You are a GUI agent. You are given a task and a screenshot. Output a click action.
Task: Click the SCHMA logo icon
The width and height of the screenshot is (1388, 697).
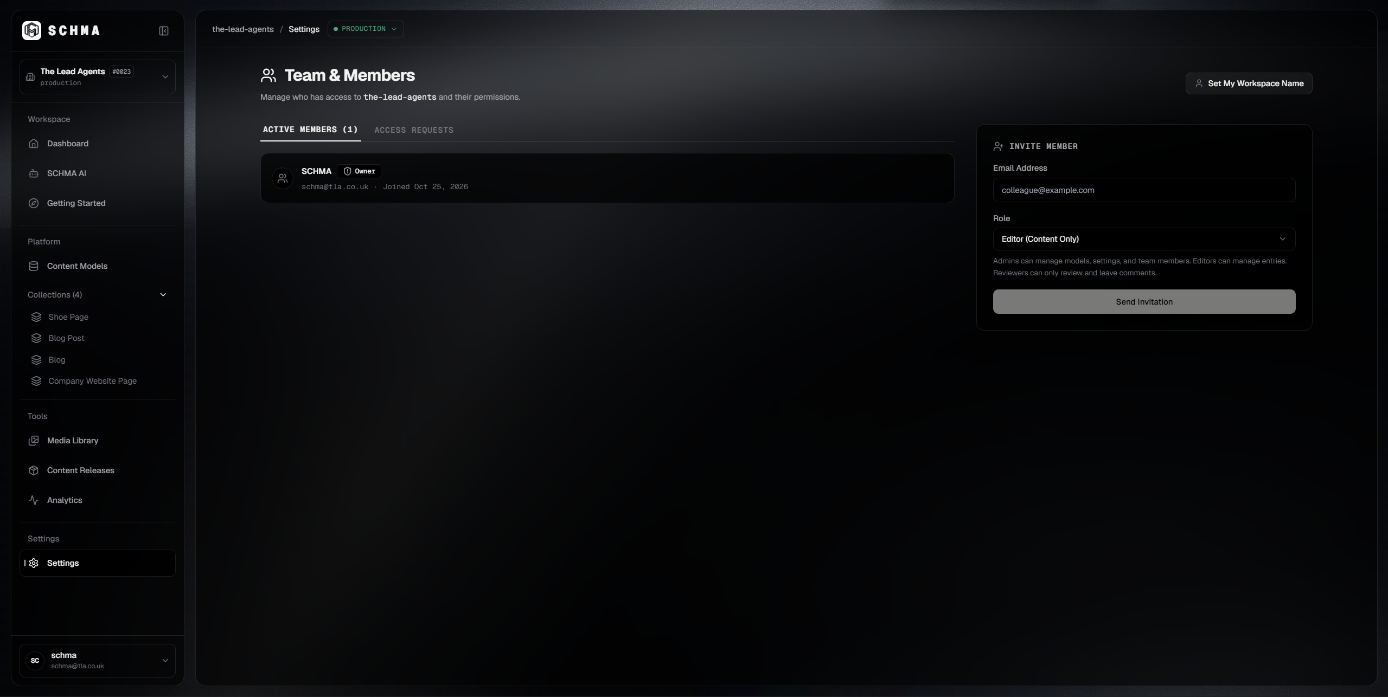[x=31, y=30]
